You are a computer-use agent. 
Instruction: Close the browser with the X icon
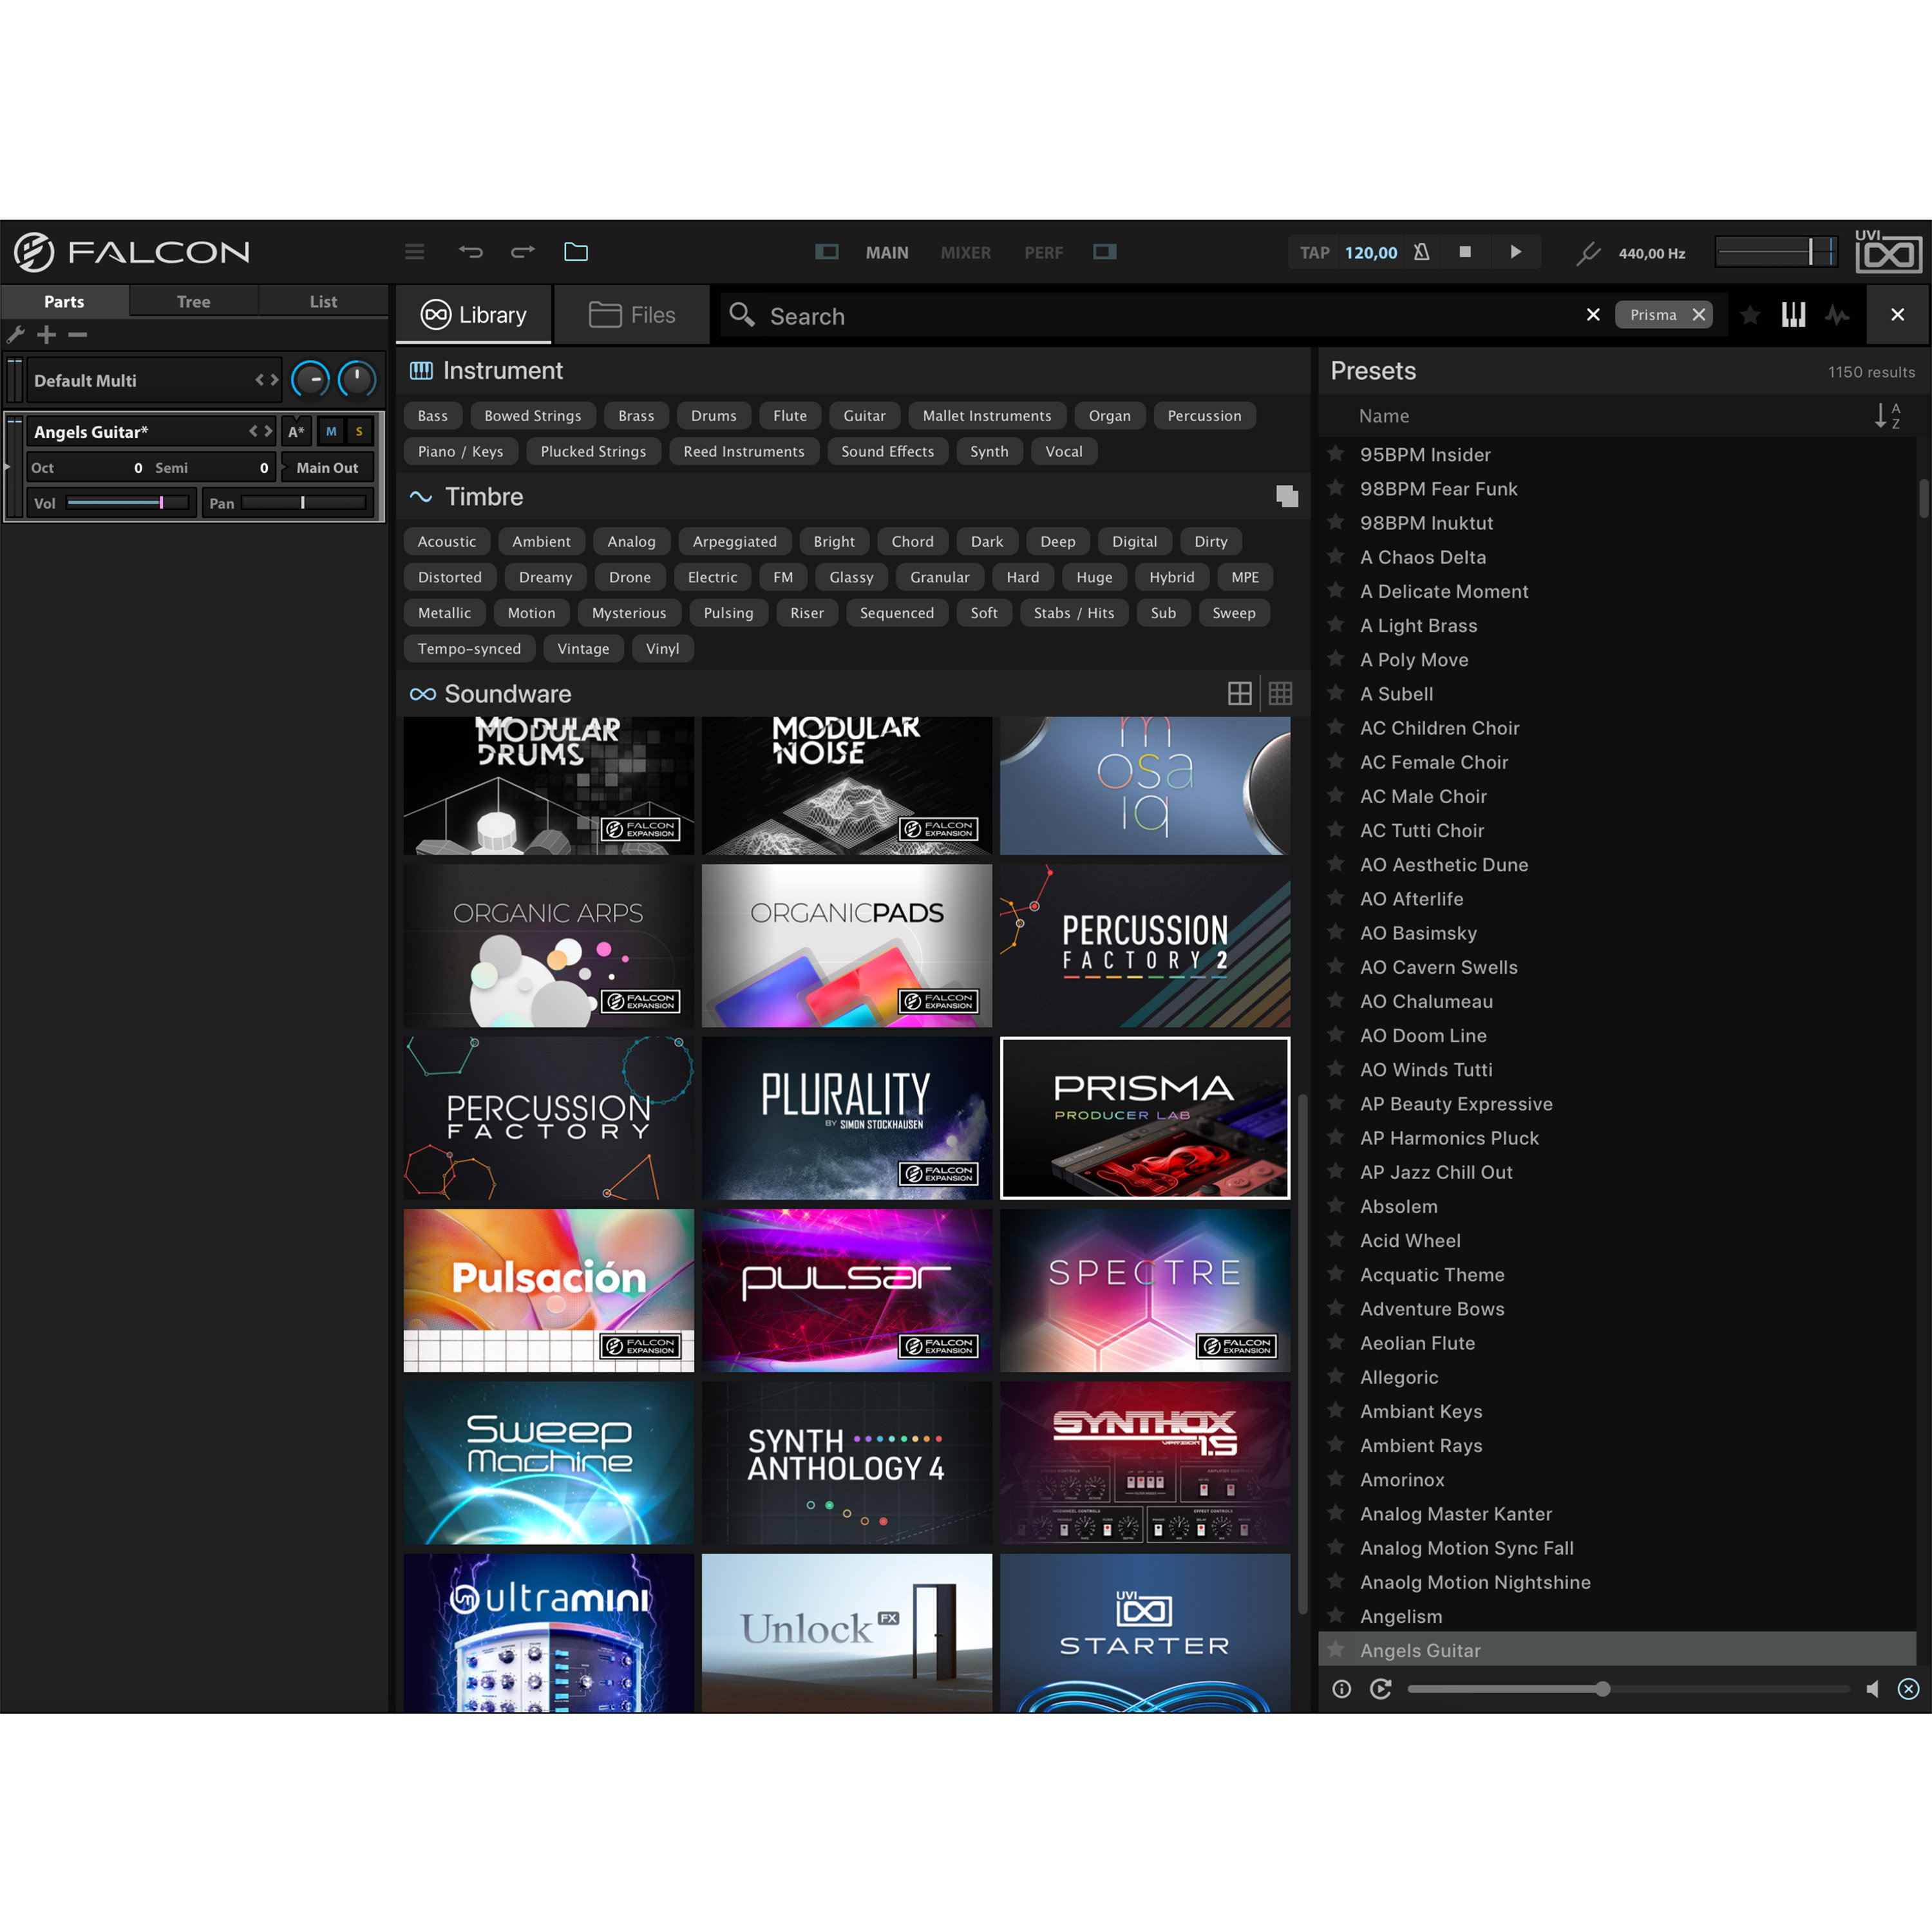(x=1897, y=315)
